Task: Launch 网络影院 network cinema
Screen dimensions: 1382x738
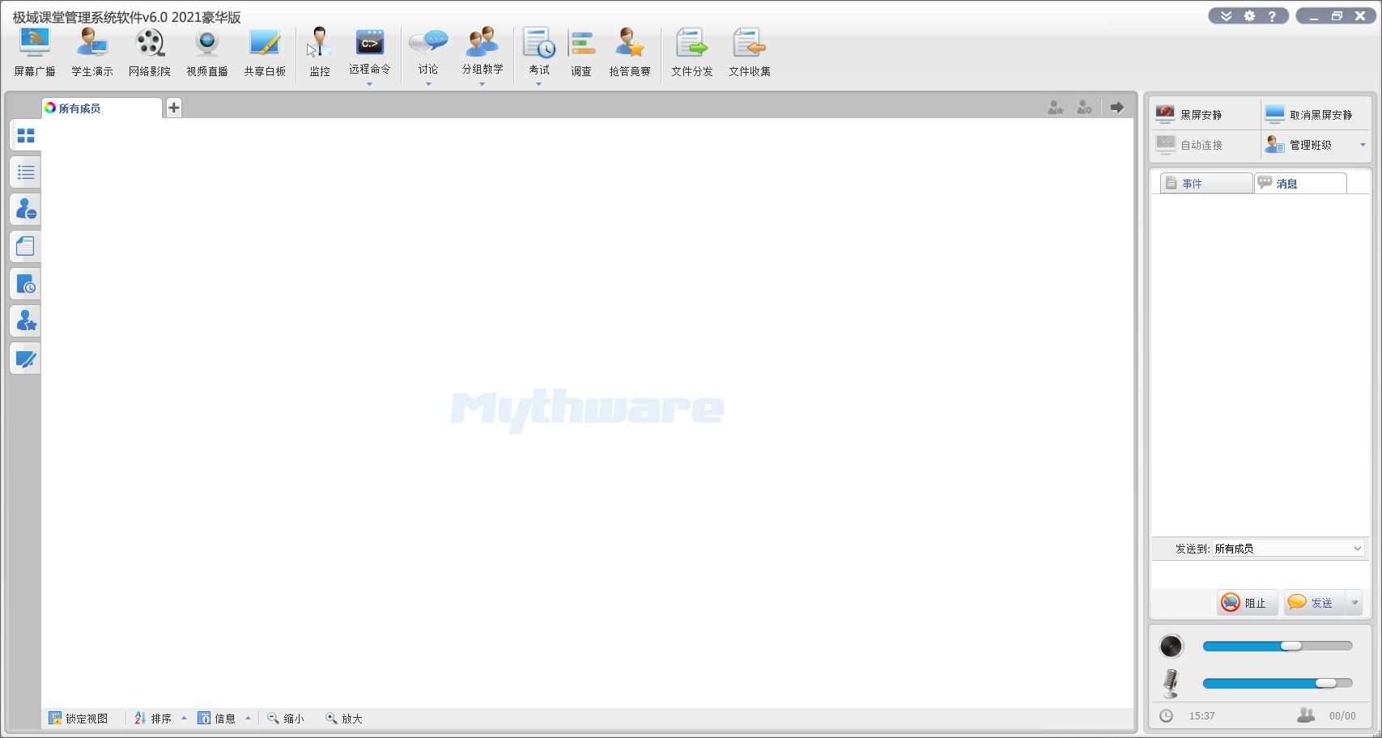Action: point(150,53)
